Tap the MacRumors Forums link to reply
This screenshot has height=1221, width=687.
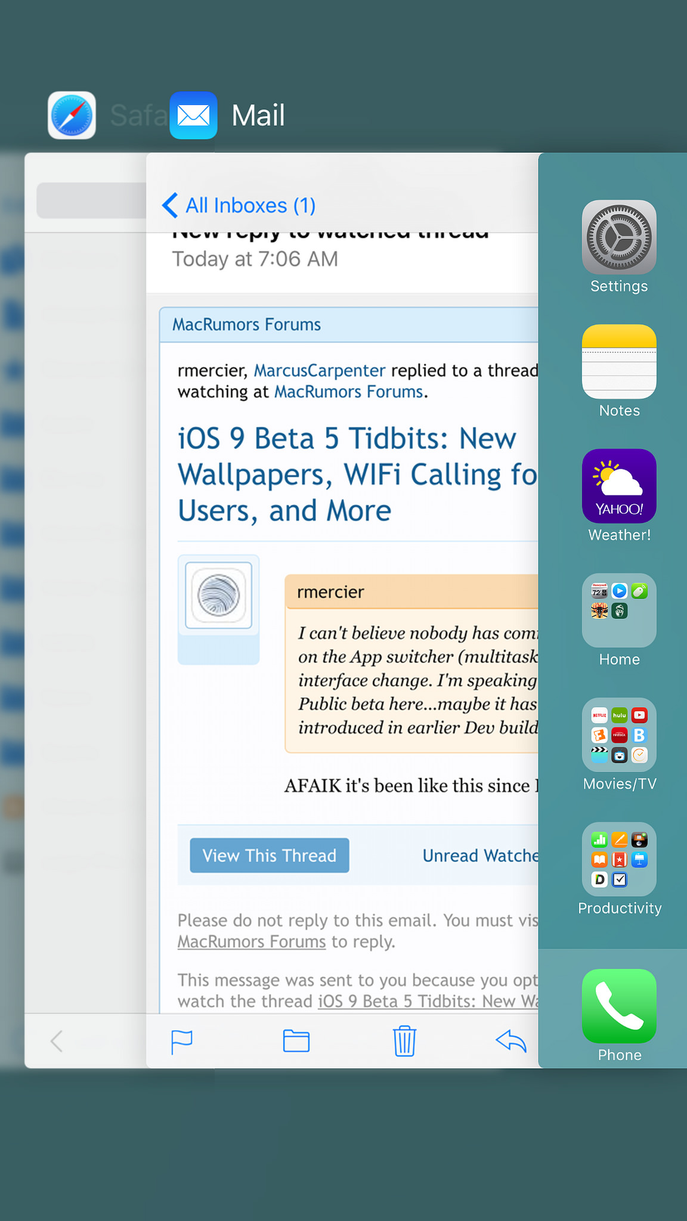[252, 941]
